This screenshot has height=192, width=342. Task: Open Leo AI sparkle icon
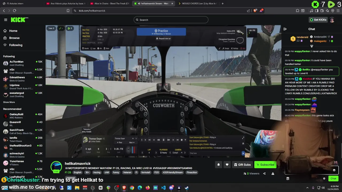pyautogui.click(x=327, y=11)
